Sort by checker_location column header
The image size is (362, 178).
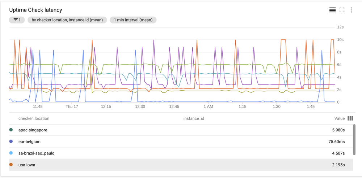pyautogui.click(x=34, y=118)
